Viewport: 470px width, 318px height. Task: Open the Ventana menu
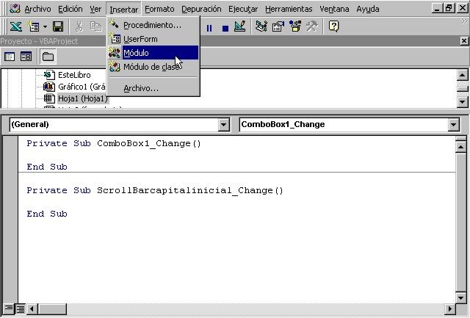(334, 9)
